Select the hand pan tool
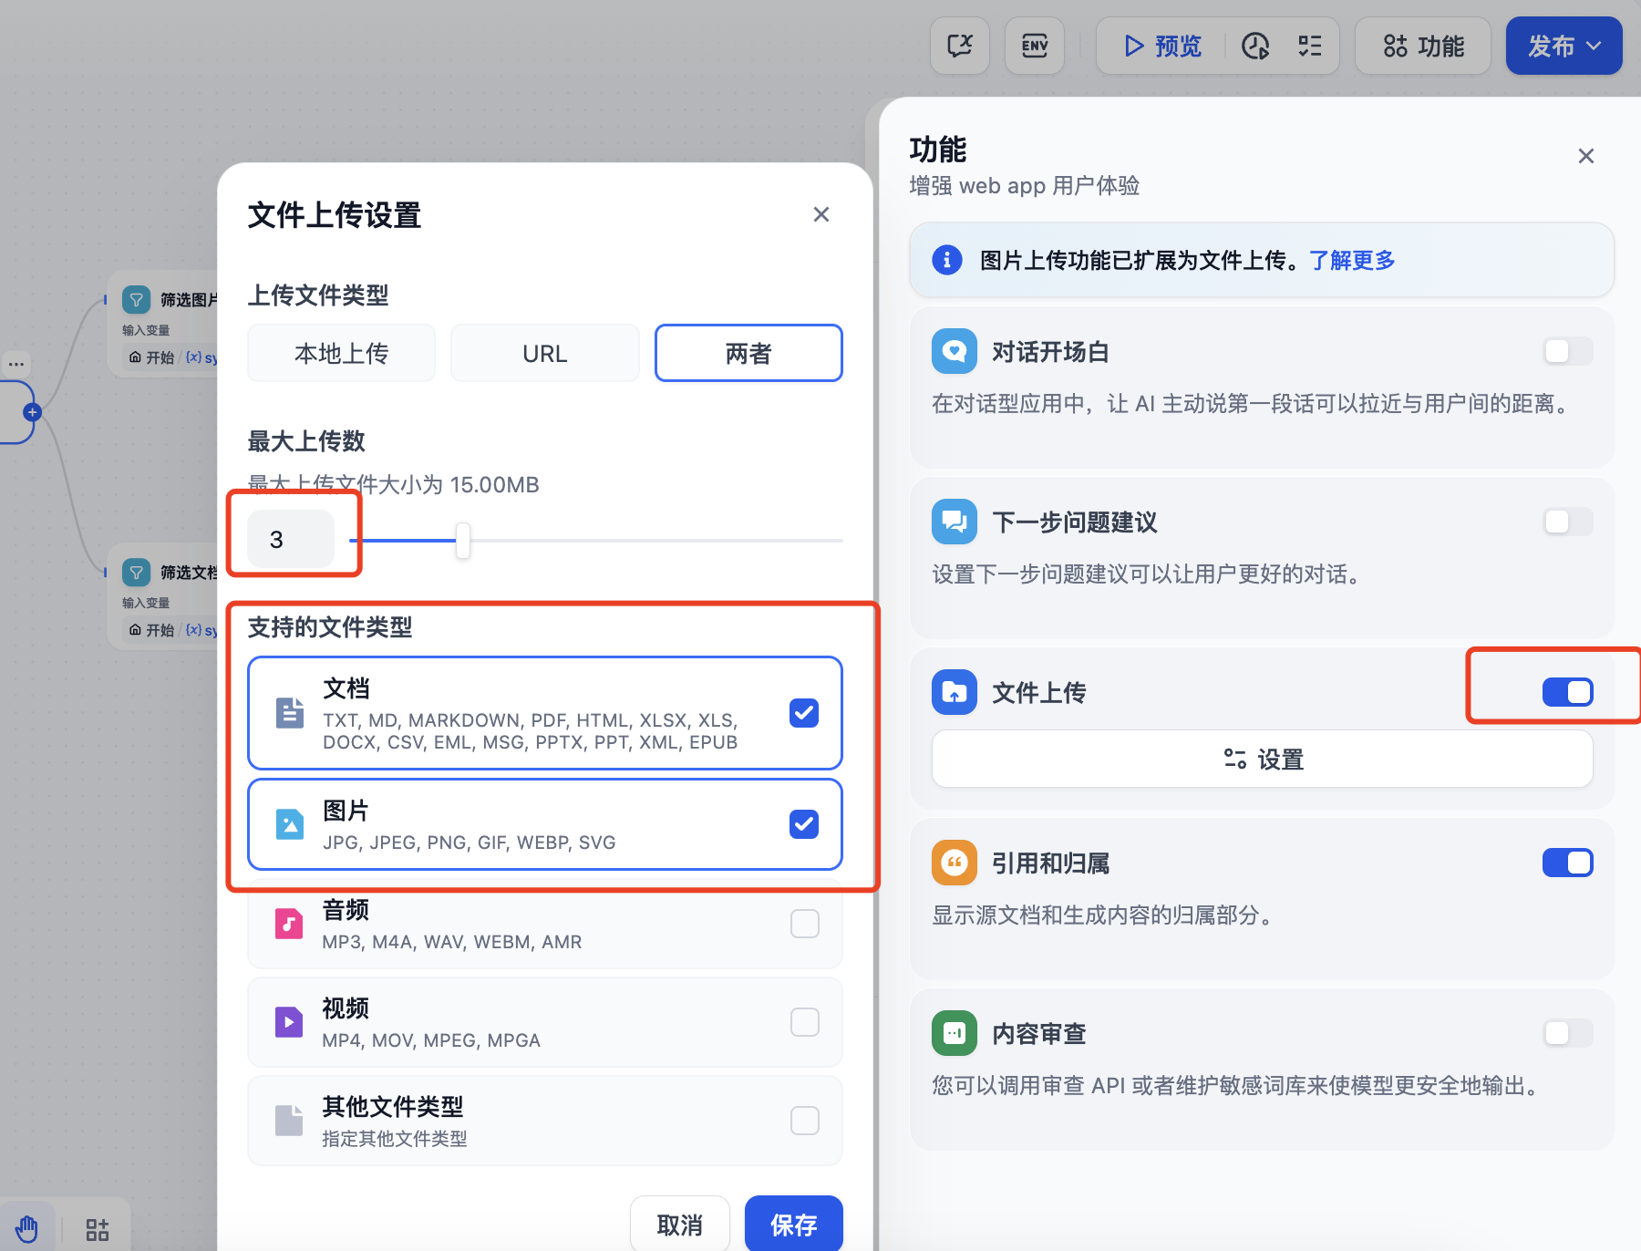This screenshot has height=1251, width=1641. [26, 1228]
